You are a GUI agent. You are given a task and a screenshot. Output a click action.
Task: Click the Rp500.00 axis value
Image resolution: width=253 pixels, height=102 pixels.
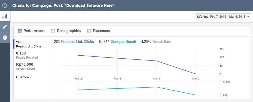[x=225, y=82]
